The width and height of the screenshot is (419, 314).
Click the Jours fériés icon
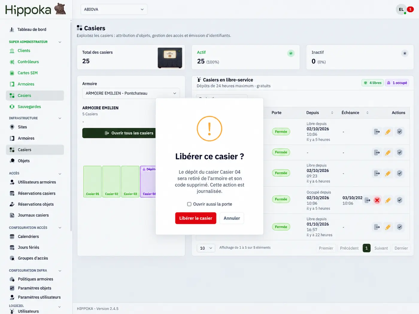pyautogui.click(x=12, y=247)
